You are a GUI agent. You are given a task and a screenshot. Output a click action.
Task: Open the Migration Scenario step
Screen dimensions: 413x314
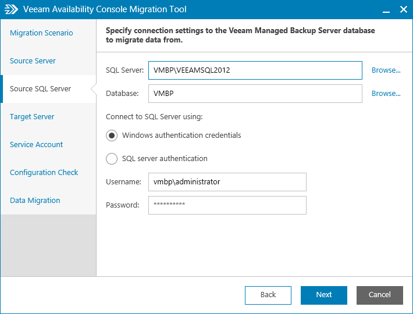coord(41,33)
